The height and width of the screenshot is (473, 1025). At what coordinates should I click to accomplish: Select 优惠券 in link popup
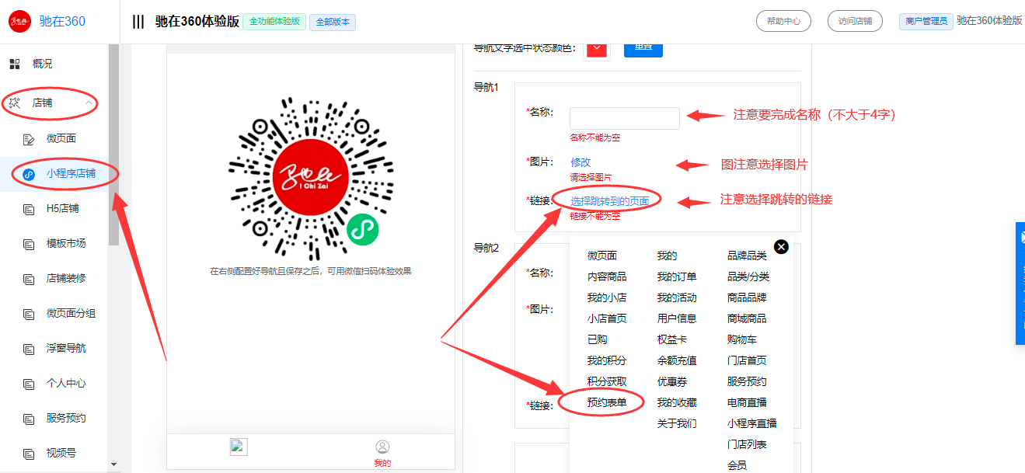point(672,381)
